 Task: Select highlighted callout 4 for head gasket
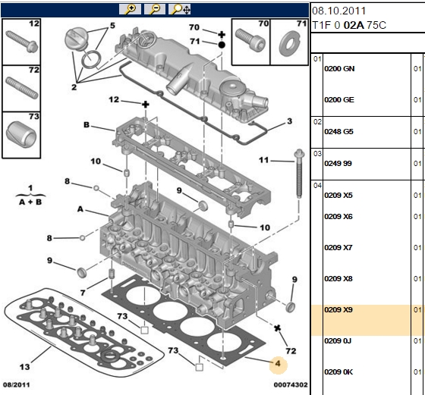click(278, 364)
